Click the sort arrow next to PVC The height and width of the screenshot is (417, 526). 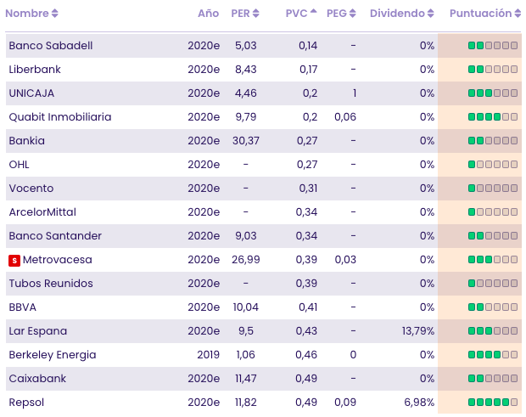(314, 13)
